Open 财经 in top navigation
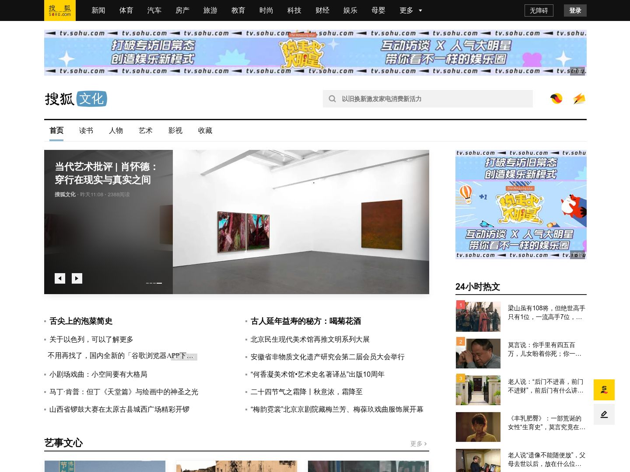The image size is (630, 472). click(322, 10)
